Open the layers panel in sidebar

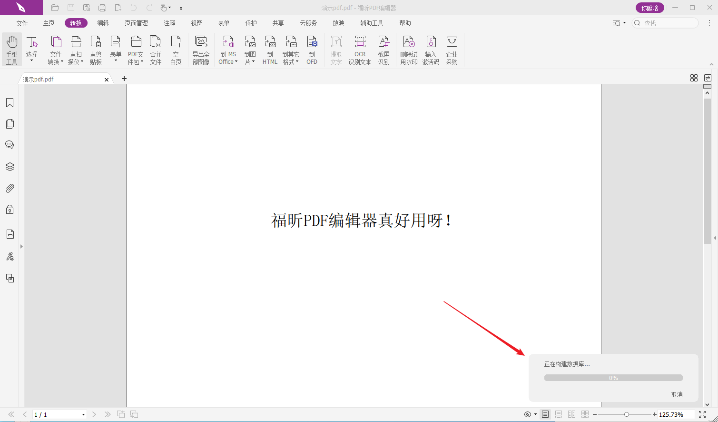[10, 167]
